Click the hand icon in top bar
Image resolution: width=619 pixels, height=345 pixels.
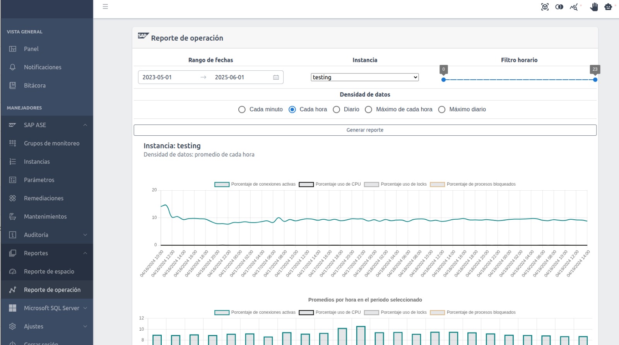pyautogui.click(x=594, y=7)
